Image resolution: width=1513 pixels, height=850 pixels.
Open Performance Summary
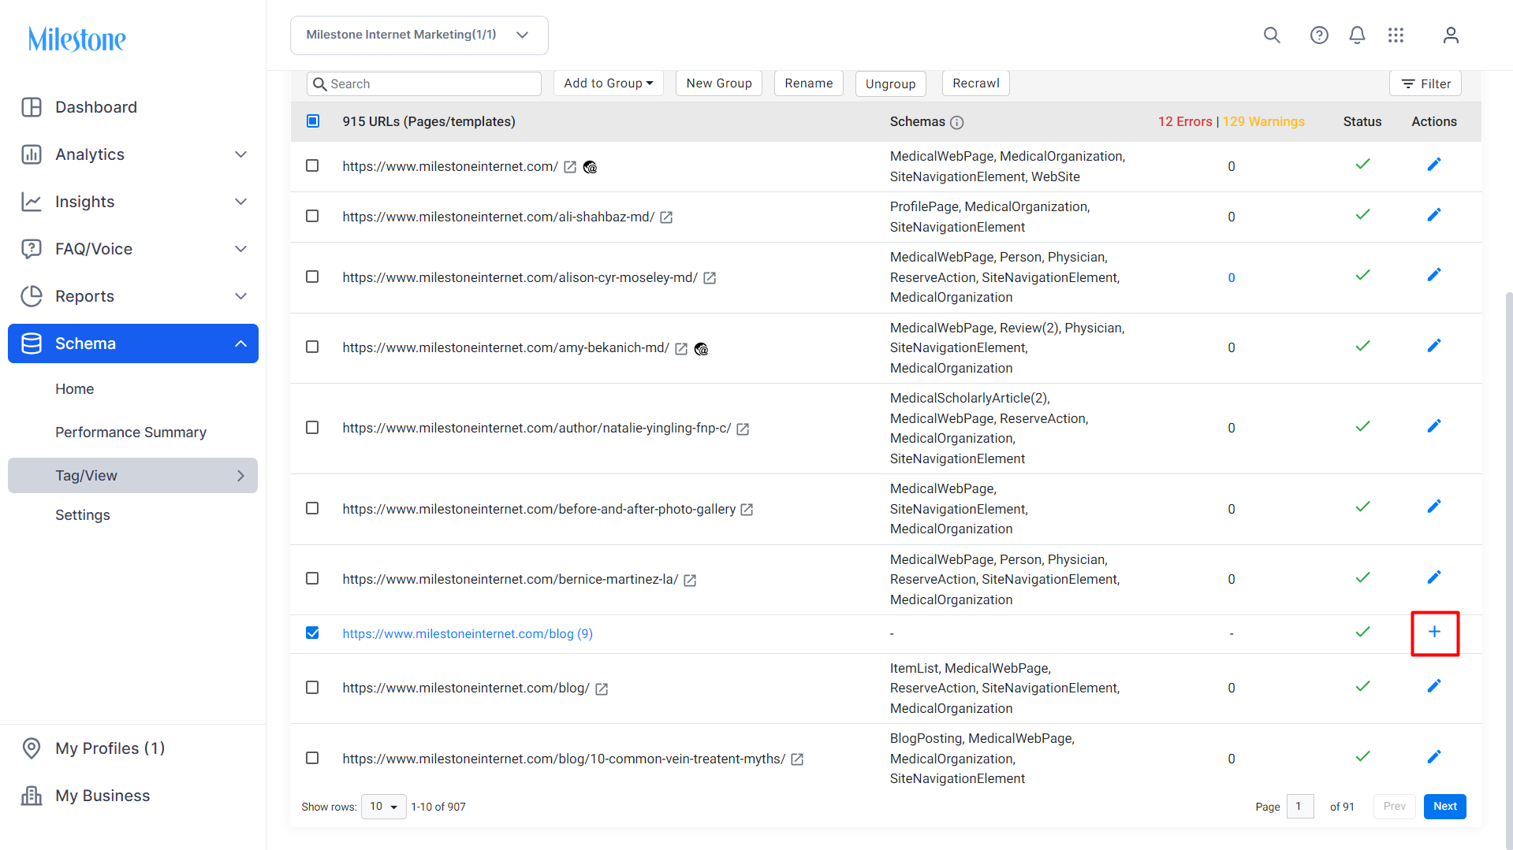[131, 432]
